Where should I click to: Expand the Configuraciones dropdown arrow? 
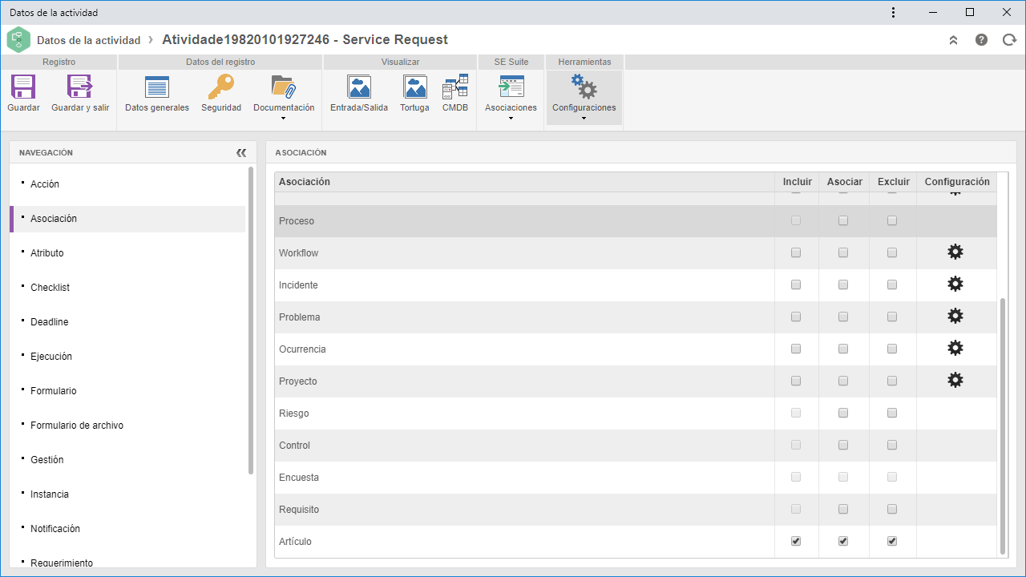coord(584,119)
